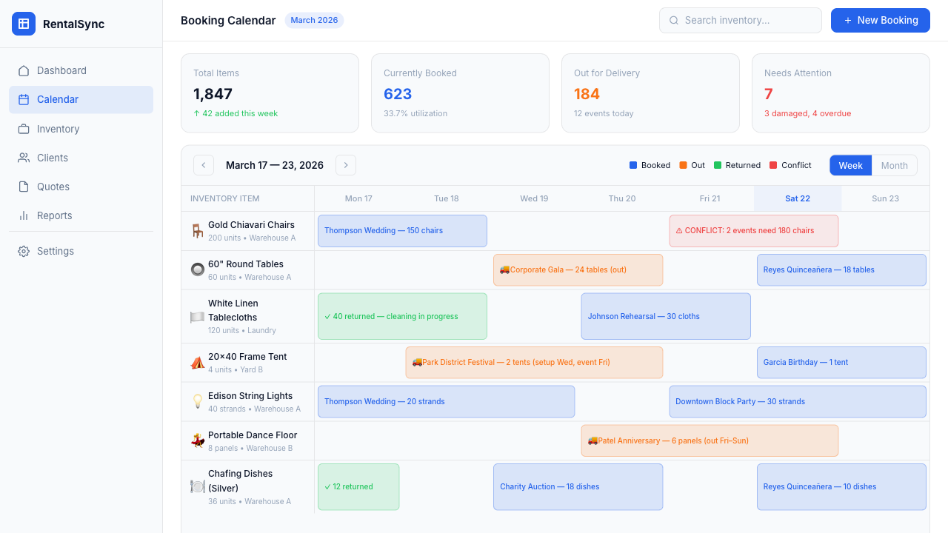948x533 pixels.
Task: Click the March 2026 badge
Action: click(x=314, y=21)
